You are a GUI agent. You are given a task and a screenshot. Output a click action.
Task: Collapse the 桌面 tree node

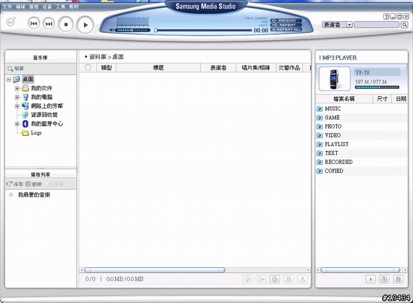point(8,79)
